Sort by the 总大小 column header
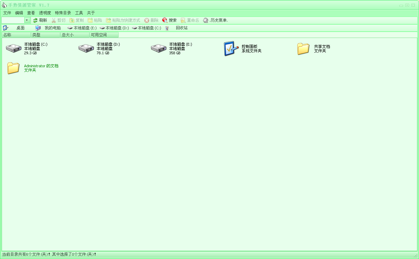 [x=75, y=35]
